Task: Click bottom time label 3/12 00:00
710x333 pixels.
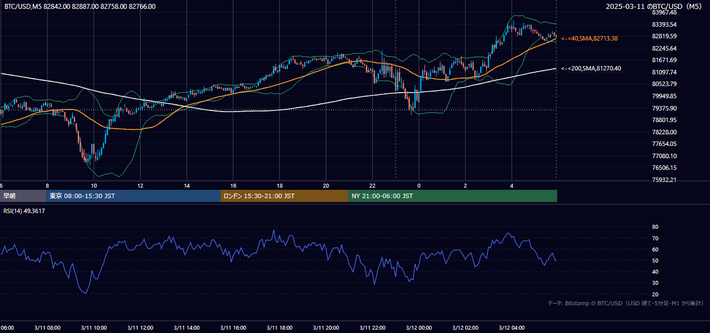Action: [419, 328]
